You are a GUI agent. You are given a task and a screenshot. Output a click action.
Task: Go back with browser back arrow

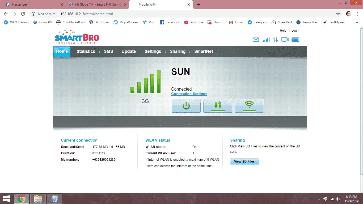pyautogui.click(x=6, y=14)
